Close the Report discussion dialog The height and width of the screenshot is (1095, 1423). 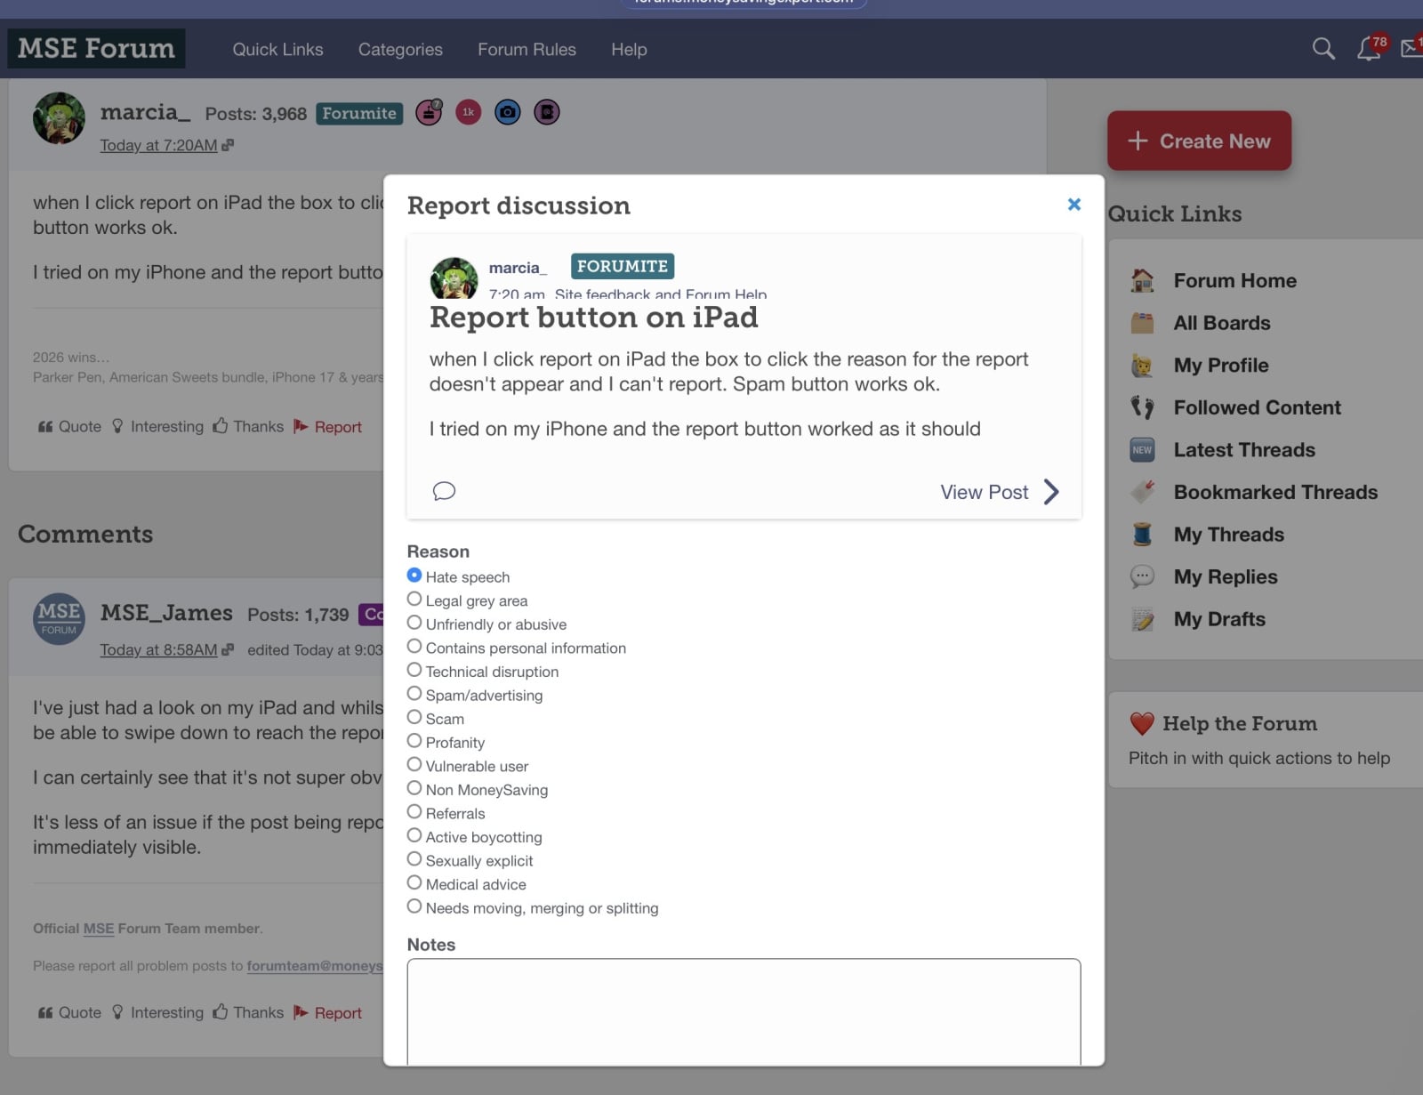(1073, 205)
